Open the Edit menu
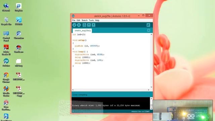 (78, 20)
